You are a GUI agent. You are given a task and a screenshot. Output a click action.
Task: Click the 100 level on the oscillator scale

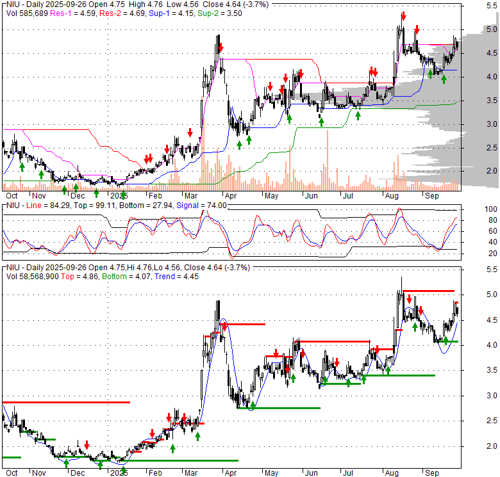(491, 209)
